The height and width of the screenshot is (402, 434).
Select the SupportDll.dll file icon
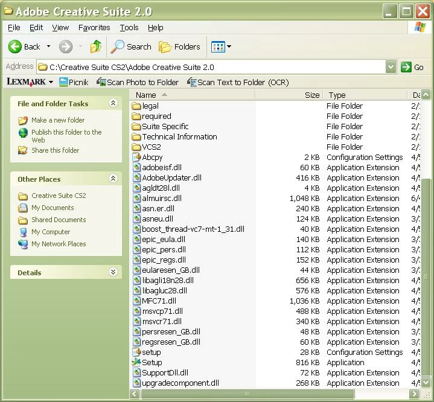(x=136, y=372)
